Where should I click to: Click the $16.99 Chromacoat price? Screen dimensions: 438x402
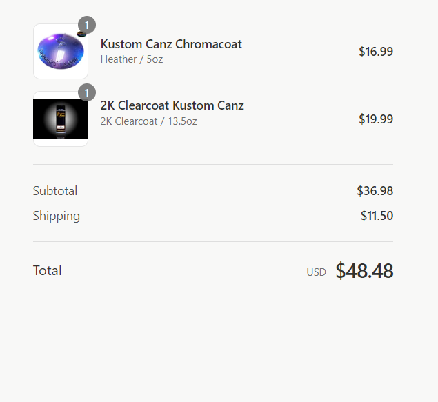[376, 51]
